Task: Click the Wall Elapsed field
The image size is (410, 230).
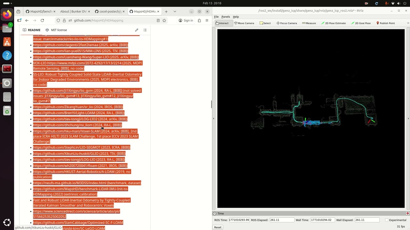Action: click(367, 220)
